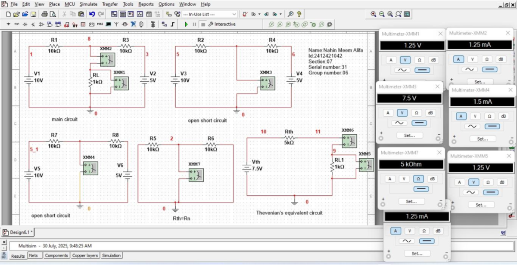
Task: Paste from clipboard
Action: tap(81, 14)
